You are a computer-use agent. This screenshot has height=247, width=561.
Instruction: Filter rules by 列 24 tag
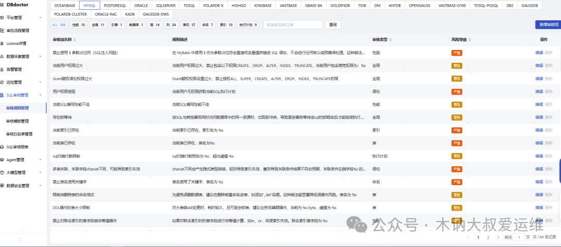tap(171, 25)
